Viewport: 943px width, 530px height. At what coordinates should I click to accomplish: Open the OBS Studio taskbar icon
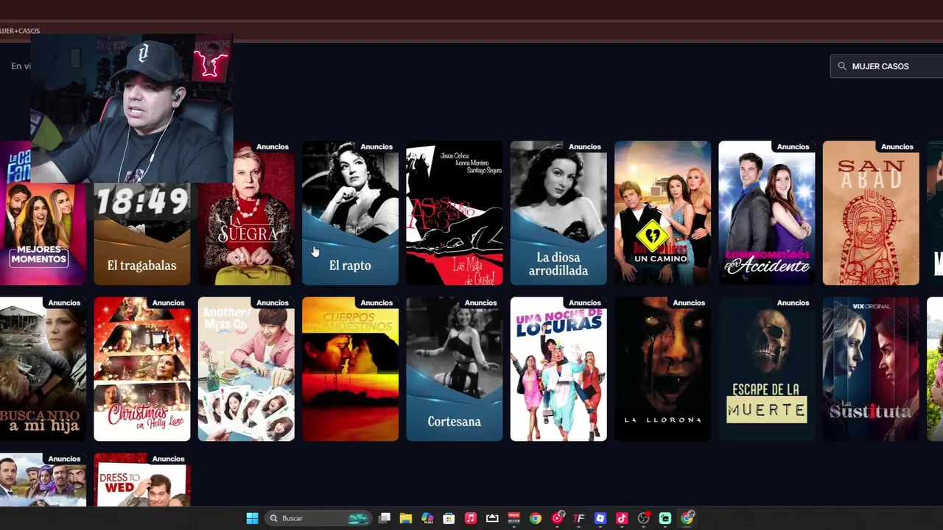click(644, 518)
